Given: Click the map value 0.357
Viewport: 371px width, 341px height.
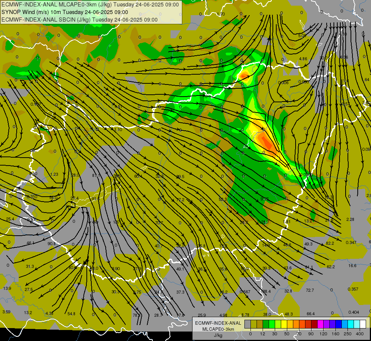Looking at the screenshot, I should 353,289.
